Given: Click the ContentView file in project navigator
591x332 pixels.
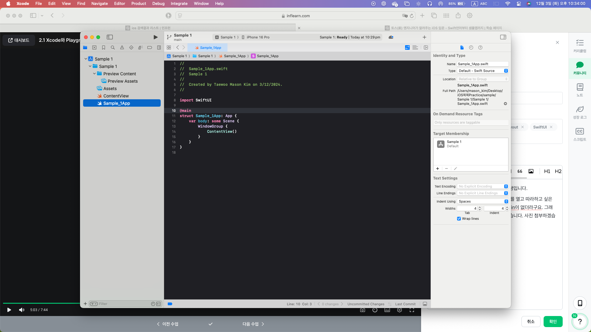Looking at the screenshot, I should (116, 96).
